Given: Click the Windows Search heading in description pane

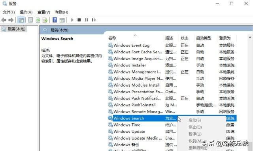Looking at the screenshot, I should click(57, 39).
